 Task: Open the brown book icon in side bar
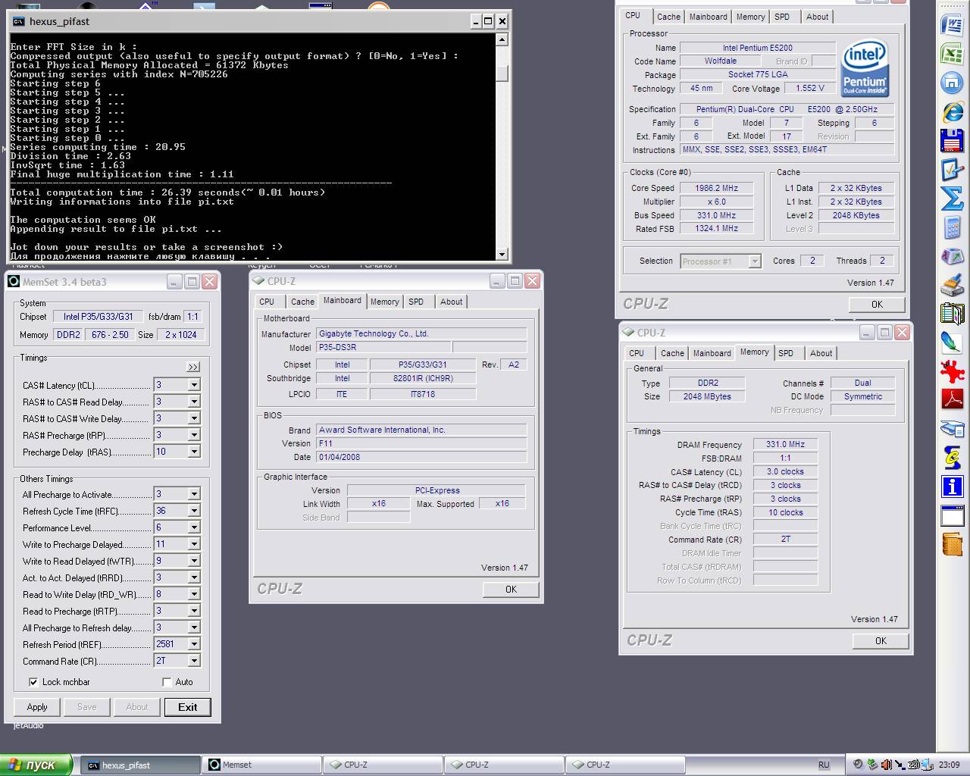pyautogui.click(x=952, y=543)
